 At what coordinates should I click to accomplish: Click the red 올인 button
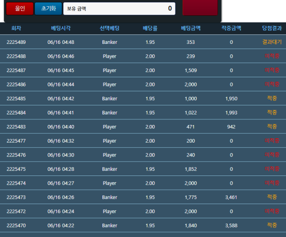pos(20,9)
